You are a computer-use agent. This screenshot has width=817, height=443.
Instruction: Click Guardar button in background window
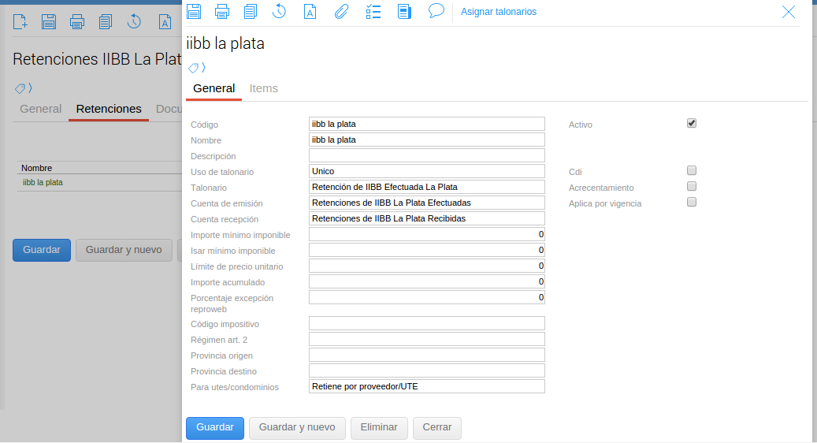tap(42, 250)
